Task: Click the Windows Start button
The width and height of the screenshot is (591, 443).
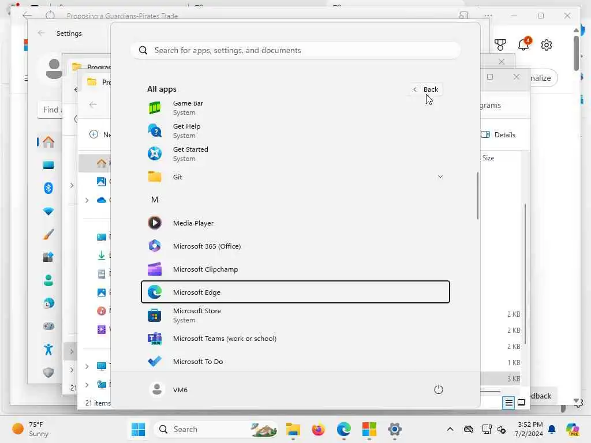Action: (139, 429)
